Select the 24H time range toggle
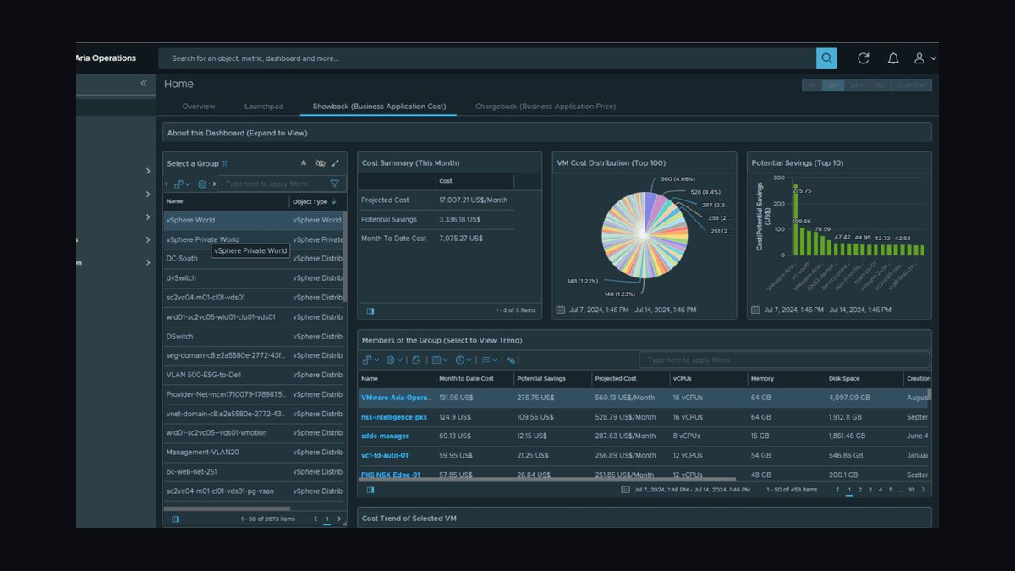Viewport: 1015px width, 571px height. tap(857, 85)
